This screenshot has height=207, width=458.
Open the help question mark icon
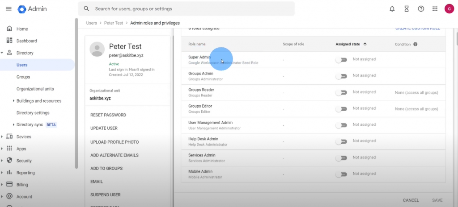[420, 9]
